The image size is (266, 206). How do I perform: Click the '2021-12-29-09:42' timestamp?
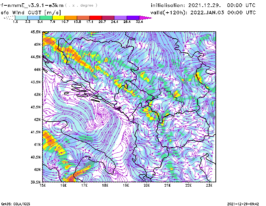[x=243, y=204]
